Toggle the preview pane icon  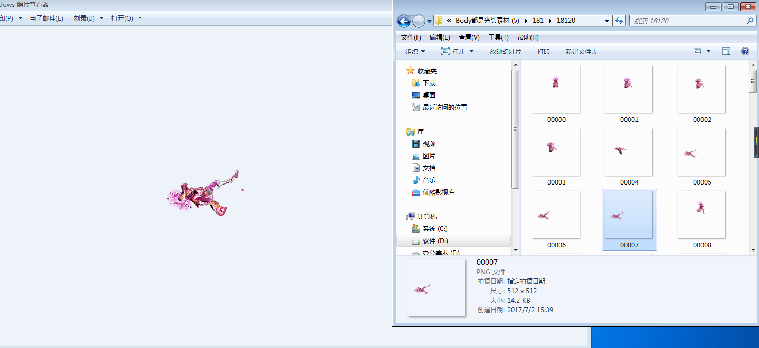726,51
